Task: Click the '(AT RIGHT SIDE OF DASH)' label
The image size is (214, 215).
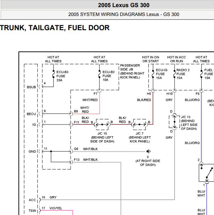Action: (148, 163)
